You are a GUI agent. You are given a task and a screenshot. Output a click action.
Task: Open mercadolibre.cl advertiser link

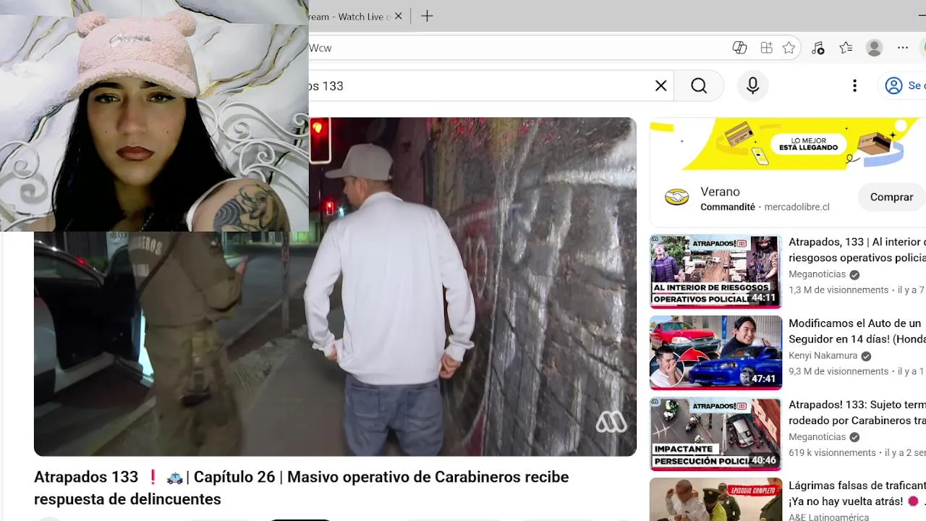point(796,207)
